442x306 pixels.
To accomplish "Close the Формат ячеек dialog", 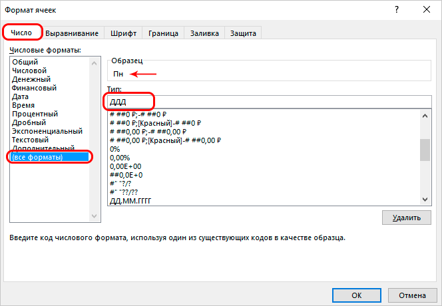I will coord(427,10).
